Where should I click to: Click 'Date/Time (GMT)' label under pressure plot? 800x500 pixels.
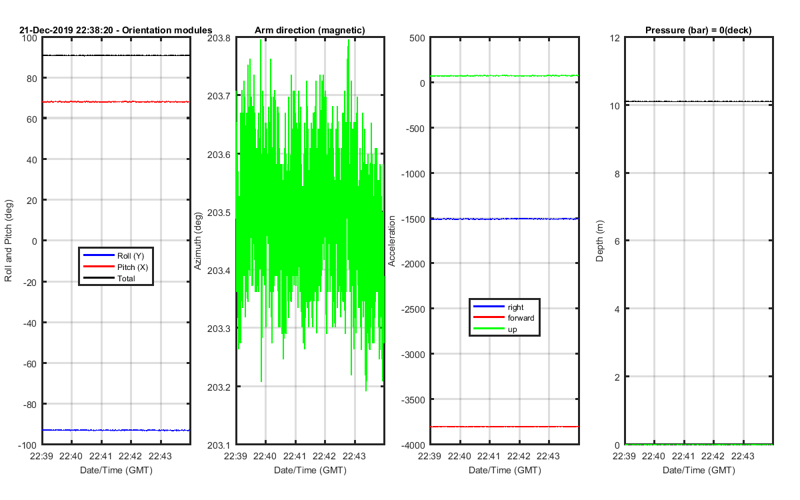(698, 471)
